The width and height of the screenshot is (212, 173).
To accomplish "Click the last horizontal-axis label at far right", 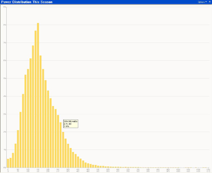I will coord(208,170).
